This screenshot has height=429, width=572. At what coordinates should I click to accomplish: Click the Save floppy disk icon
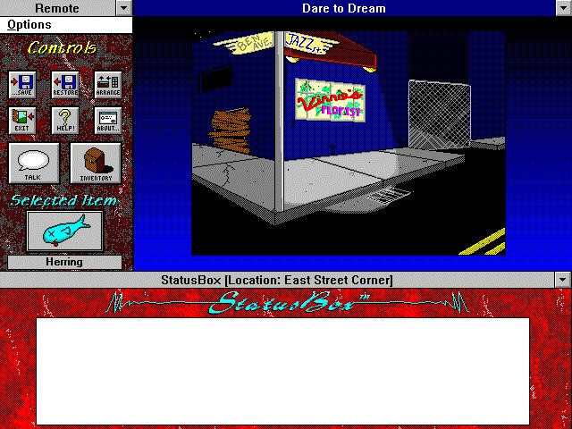[x=22, y=85]
